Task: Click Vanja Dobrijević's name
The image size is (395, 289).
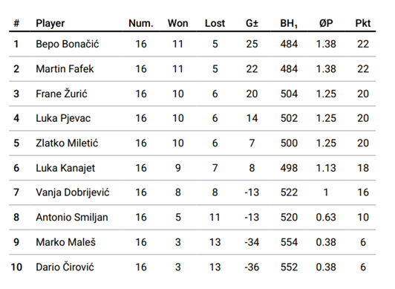Action: point(73,192)
